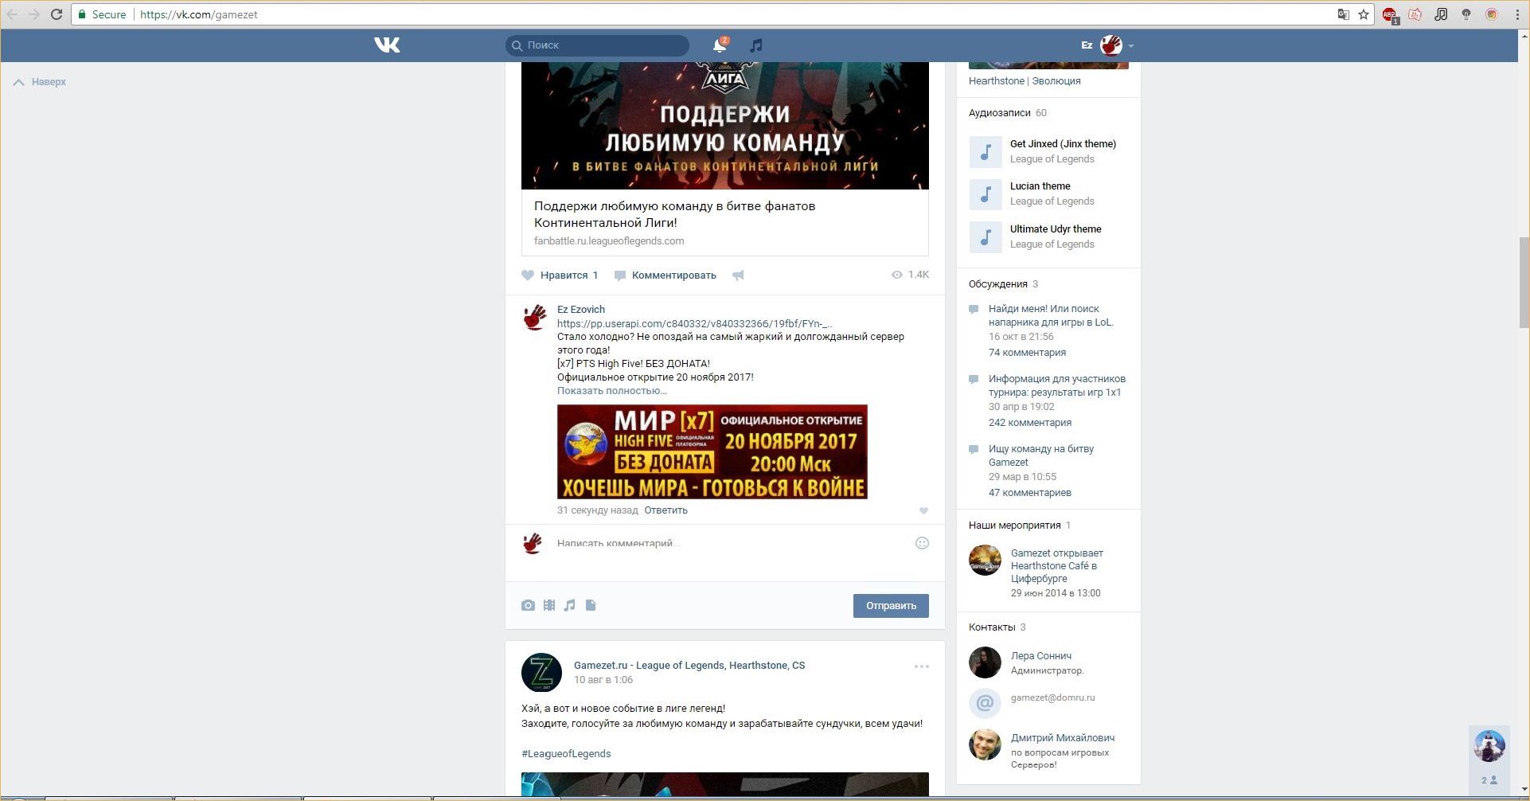This screenshot has width=1530, height=801.
Task: Click the search field Поиск
Action: 597,45
